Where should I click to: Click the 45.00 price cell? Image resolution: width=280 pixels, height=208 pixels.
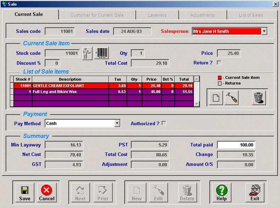pos(152,92)
